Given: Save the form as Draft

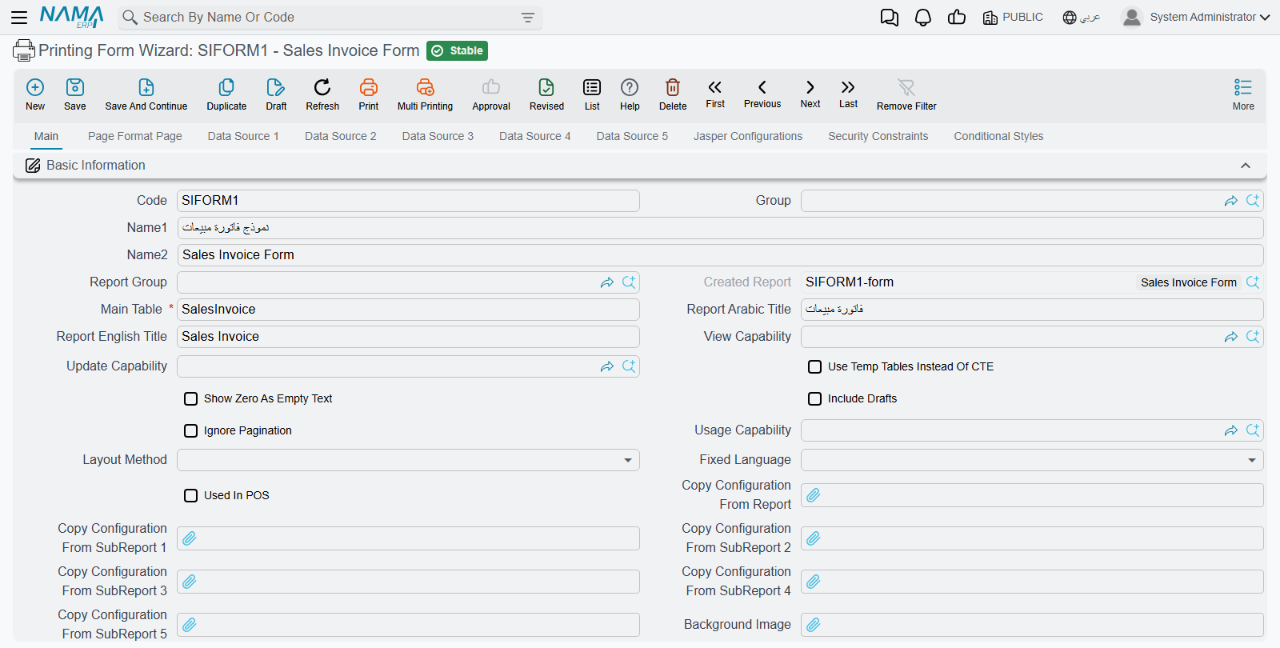Looking at the screenshot, I should pyautogui.click(x=276, y=94).
